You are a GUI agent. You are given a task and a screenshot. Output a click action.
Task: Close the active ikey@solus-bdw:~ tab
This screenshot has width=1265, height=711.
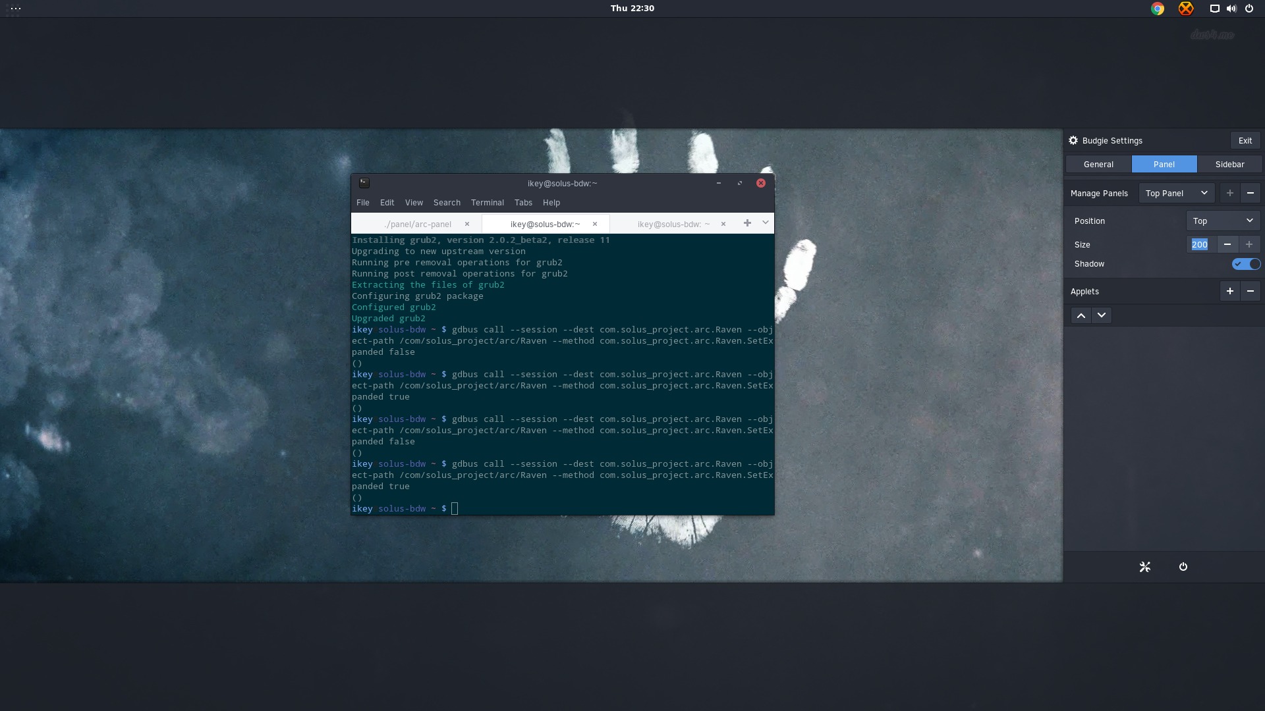595,224
